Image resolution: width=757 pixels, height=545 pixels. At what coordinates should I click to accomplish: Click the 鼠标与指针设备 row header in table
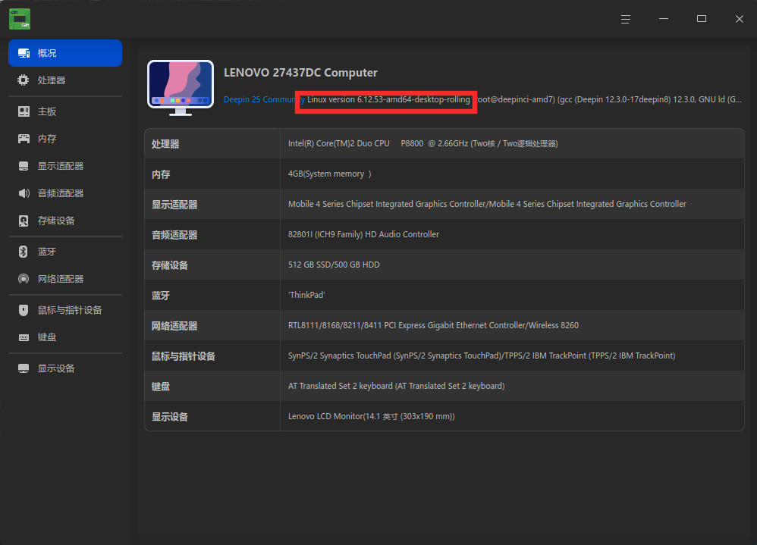(x=184, y=356)
